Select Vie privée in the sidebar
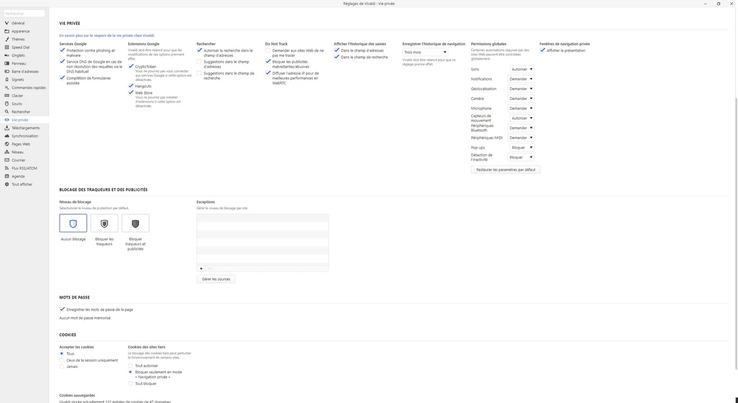Screen dimensions: 738x403 coord(20,120)
